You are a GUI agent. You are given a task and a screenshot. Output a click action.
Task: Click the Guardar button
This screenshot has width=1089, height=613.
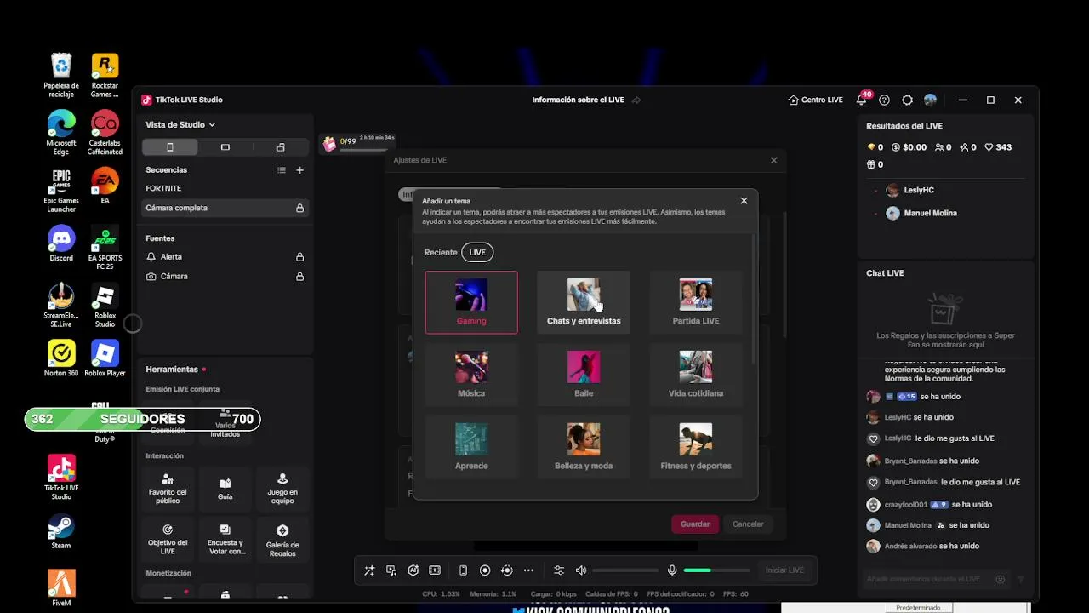[695, 524]
